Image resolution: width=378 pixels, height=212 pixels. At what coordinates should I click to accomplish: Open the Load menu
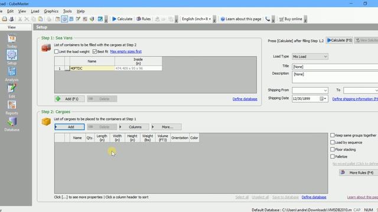point(35,11)
